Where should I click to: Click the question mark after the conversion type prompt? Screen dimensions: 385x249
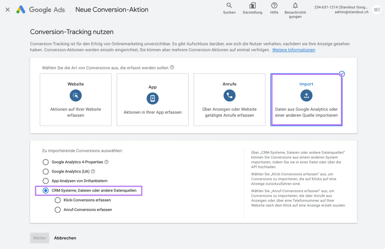pyautogui.click(x=172, y=67)
